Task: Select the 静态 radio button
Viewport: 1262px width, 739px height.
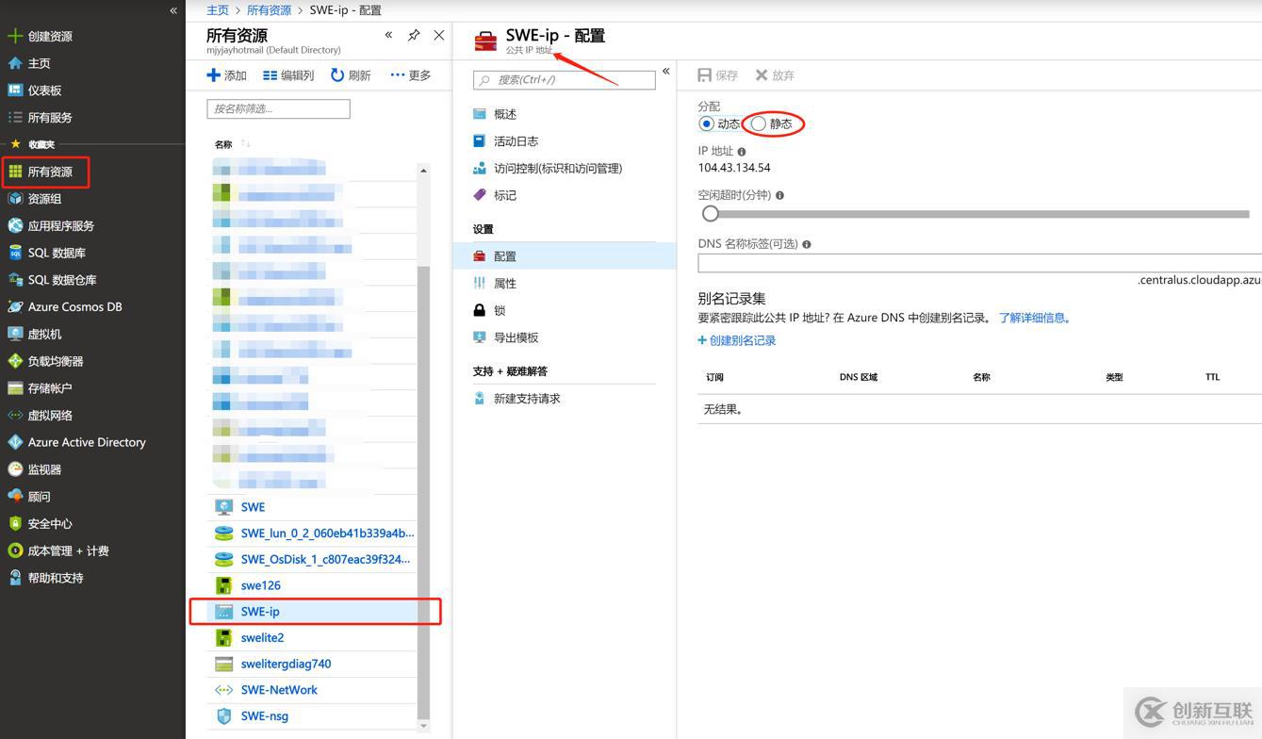Action: tap(758, 123)
